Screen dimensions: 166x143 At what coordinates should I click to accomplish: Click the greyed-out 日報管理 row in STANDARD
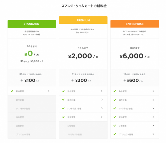(32, 126)
